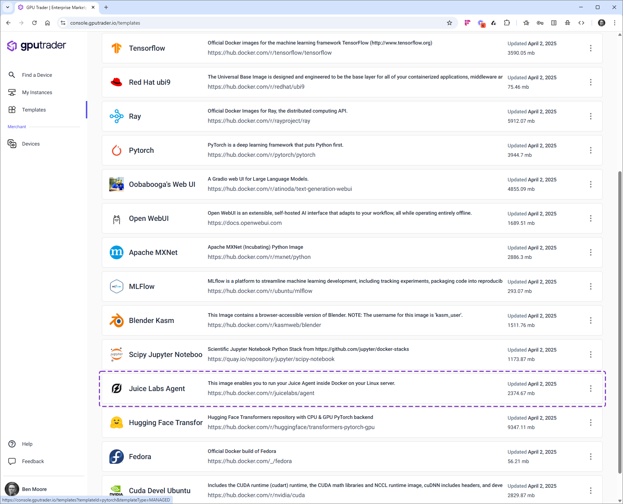Viewport: 623px width, 504px height.
Task: Close the GPU Trader browser tab
Action: pos(93,7)
